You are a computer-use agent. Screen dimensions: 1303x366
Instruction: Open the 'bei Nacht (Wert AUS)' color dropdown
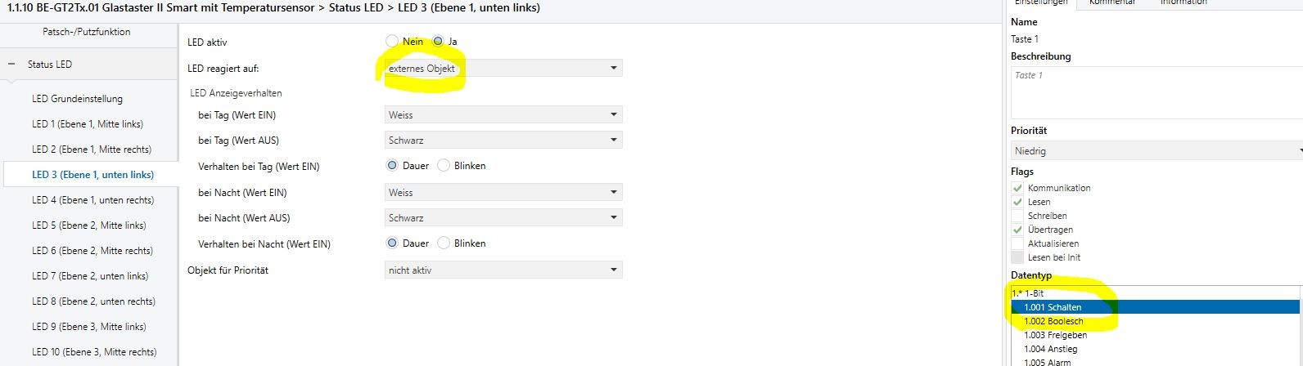click(503, 218)
